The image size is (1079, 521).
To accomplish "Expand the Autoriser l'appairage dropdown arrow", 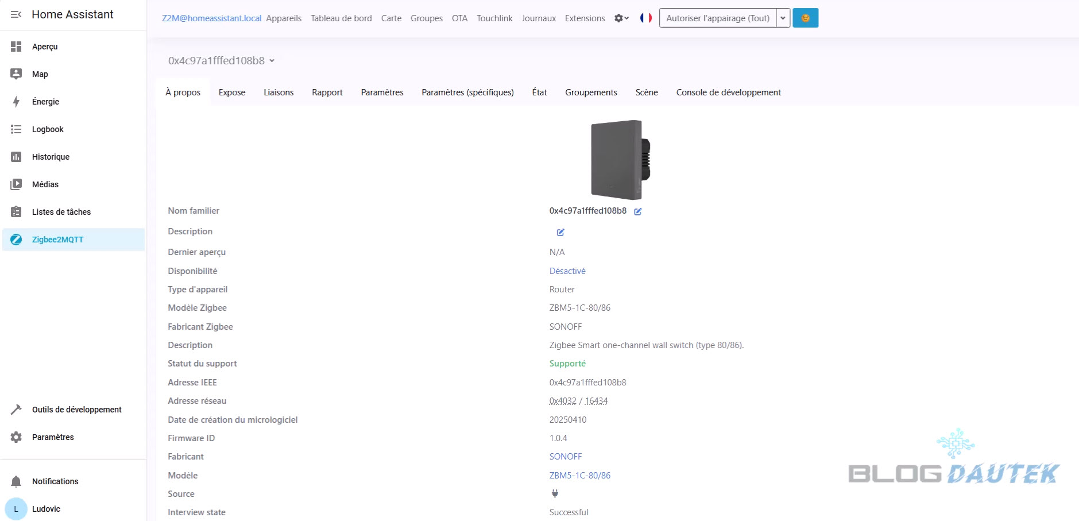I will (x=783, y=18).
